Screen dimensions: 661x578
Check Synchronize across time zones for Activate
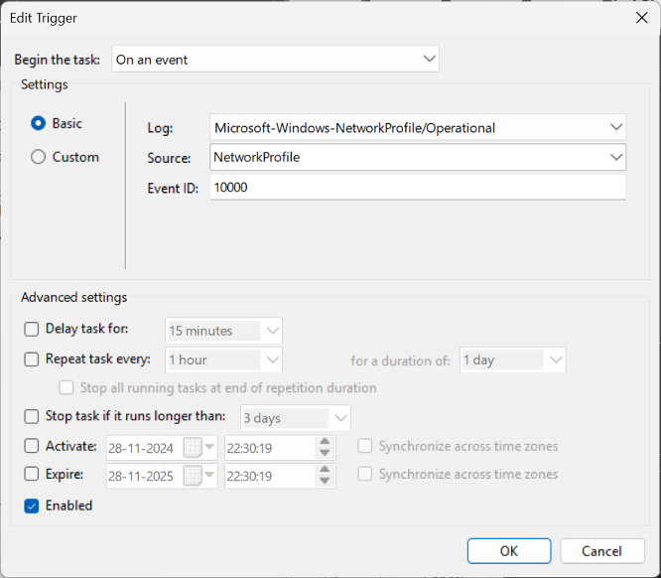pos(365,446)
